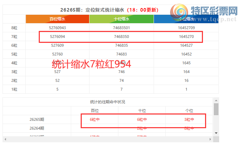Viewport: 241px width, 157px height.
Task: Click 3粒中 under 个位 for 26265期
Action: (x=189, y=119)
